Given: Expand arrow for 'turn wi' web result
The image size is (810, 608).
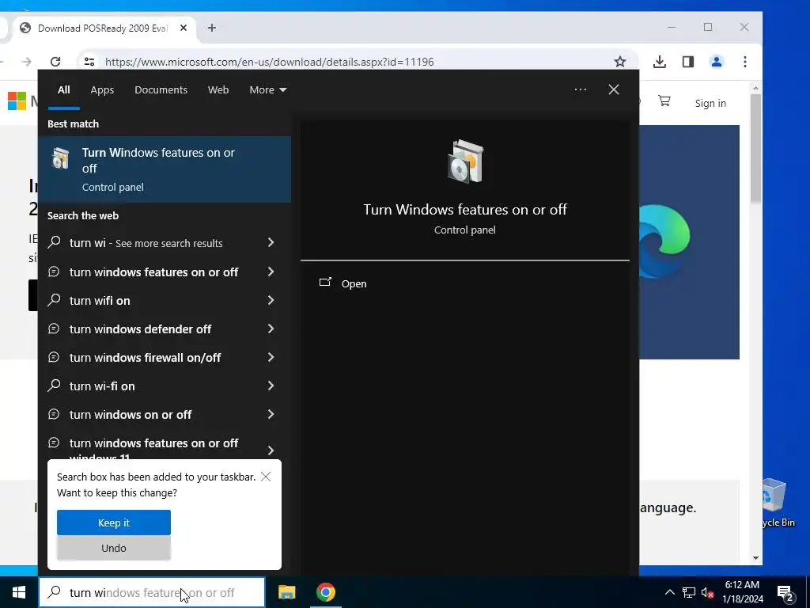Looking at the screenshot, I should [x=271, y=242].
